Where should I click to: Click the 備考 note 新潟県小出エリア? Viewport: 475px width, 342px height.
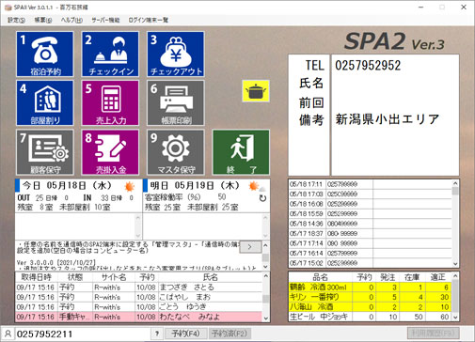(x=388, y=119)
